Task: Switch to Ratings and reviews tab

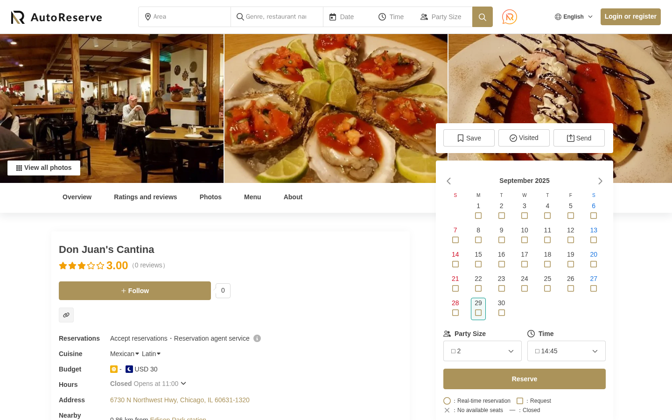Action: click(x=146, y=197)
